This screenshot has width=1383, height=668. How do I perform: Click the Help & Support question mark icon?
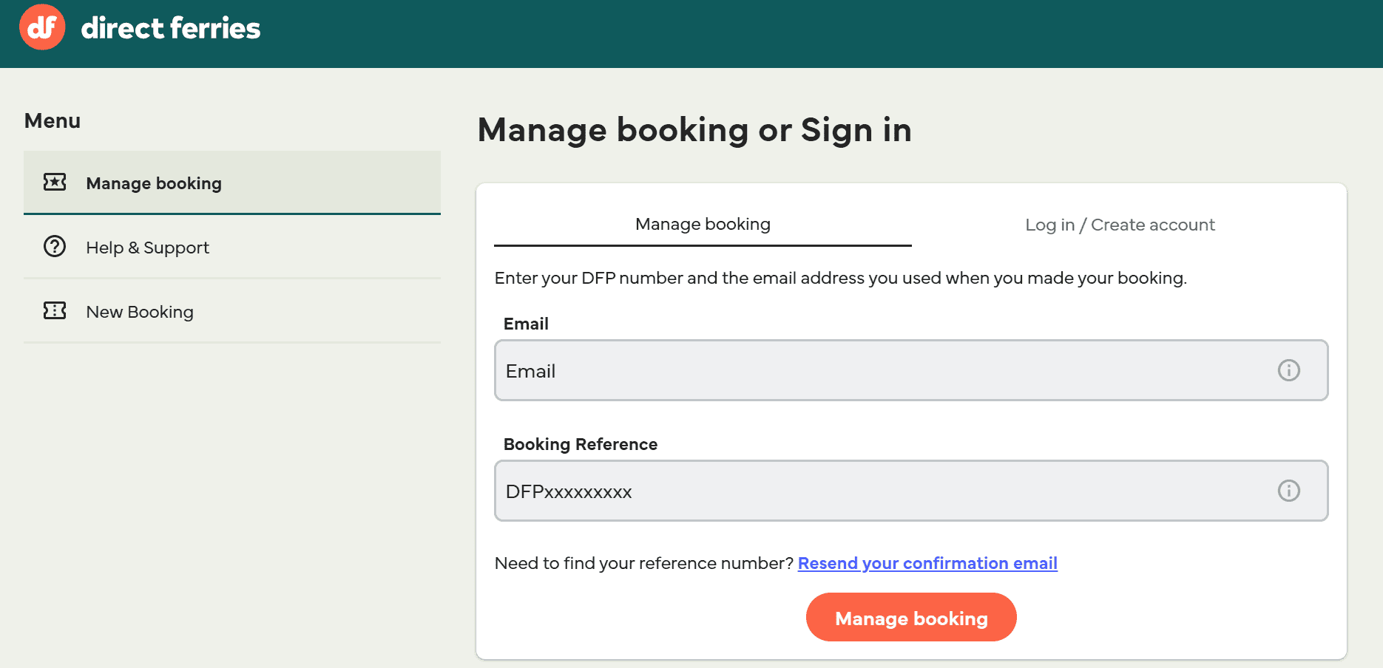[55, 246]
